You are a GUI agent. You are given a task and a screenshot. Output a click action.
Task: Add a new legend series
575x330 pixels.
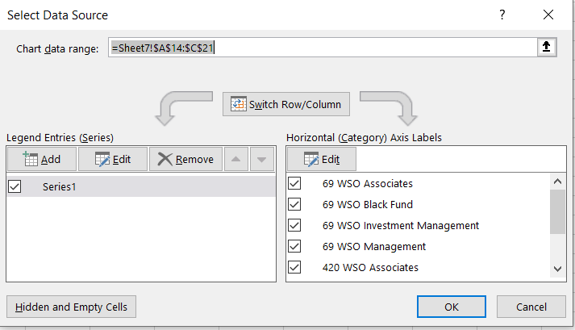tap(42, 159)
